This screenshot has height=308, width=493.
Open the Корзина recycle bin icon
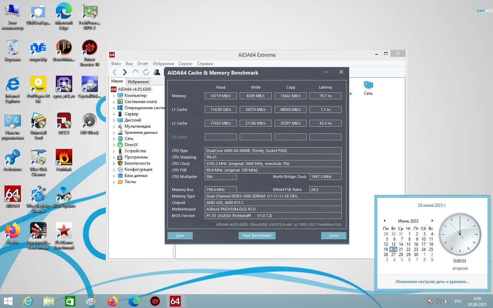(x=13, y=51)
